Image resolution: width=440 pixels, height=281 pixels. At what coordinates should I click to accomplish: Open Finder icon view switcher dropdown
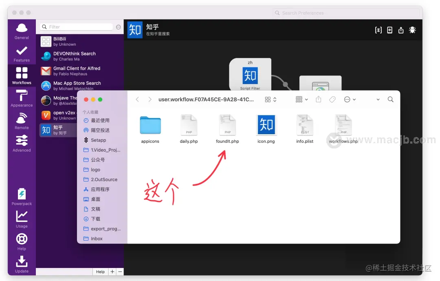(271, 100)
